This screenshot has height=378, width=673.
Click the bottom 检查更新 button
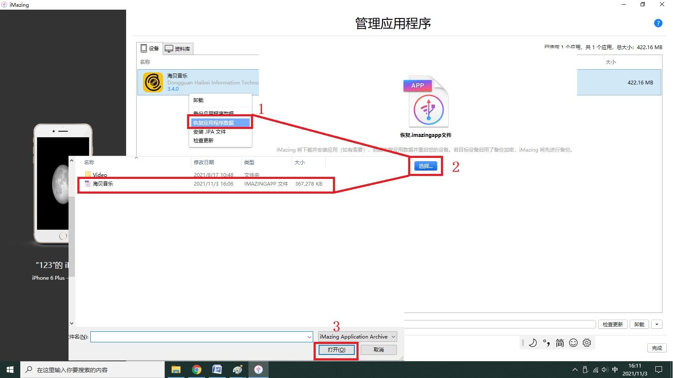pyautogui.click(x=612, y=324)
